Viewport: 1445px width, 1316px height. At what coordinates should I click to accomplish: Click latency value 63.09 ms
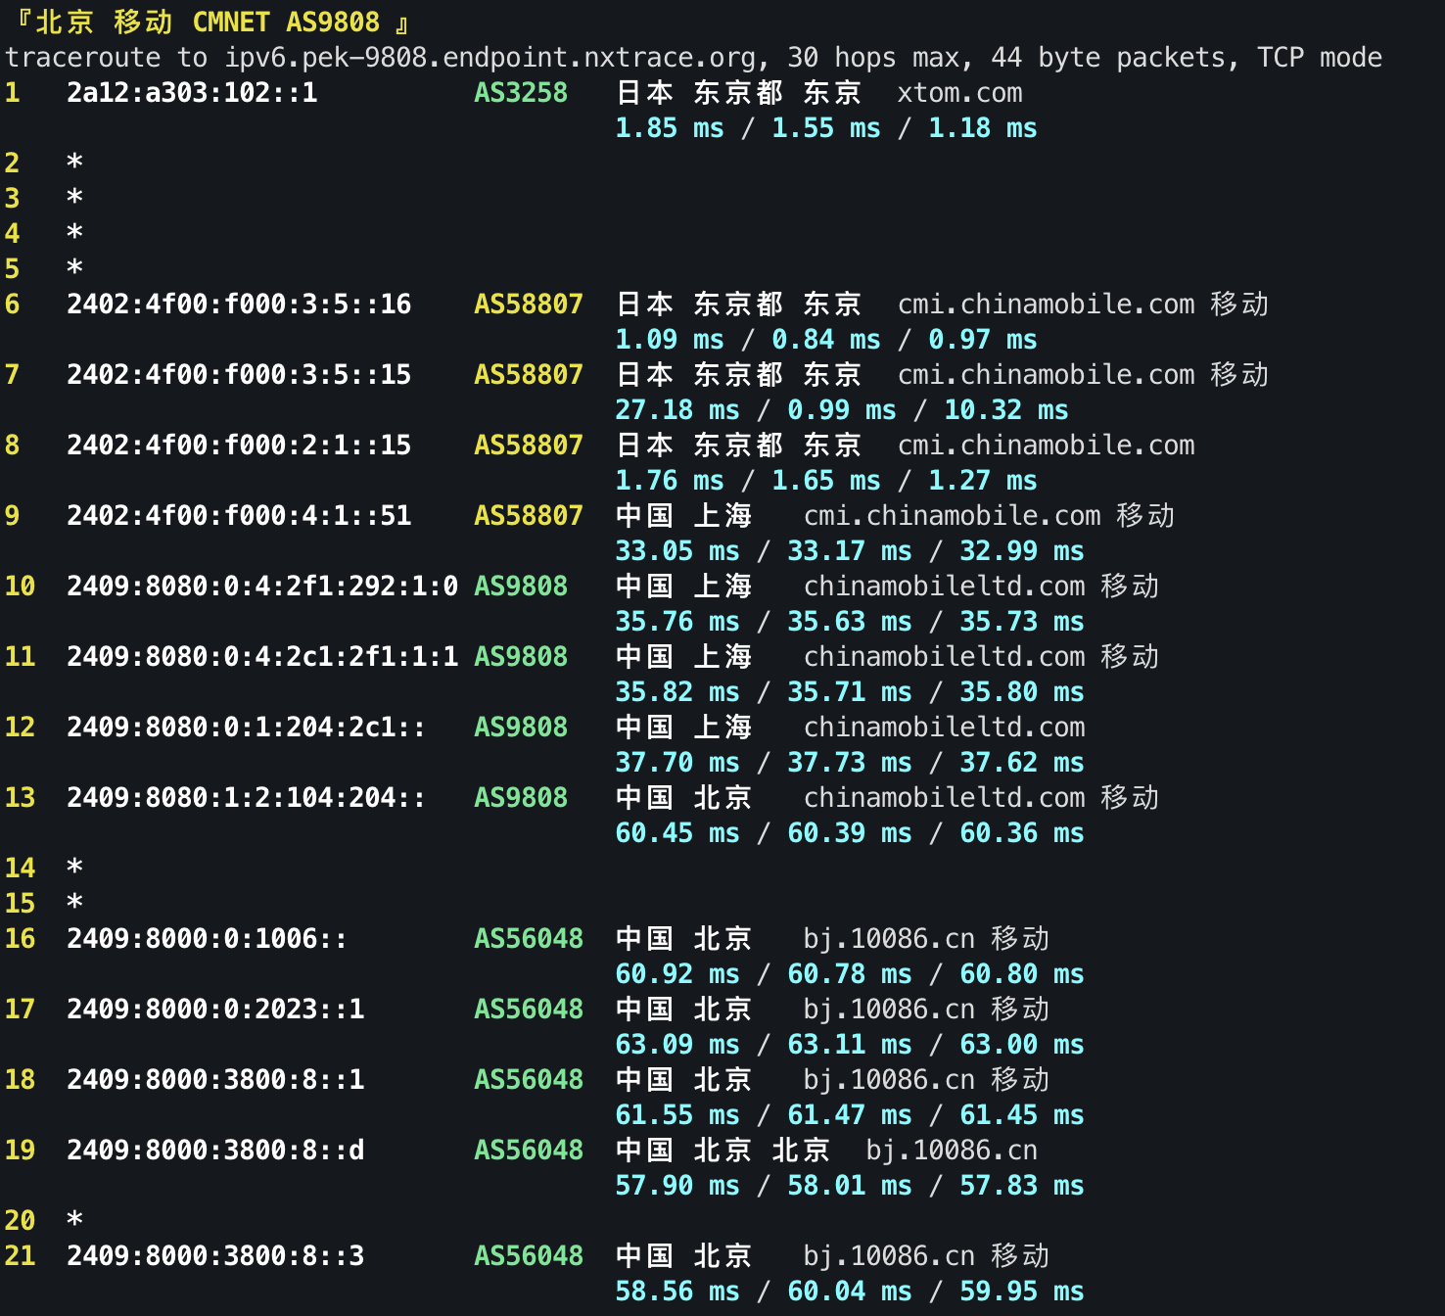[677, 1045]
